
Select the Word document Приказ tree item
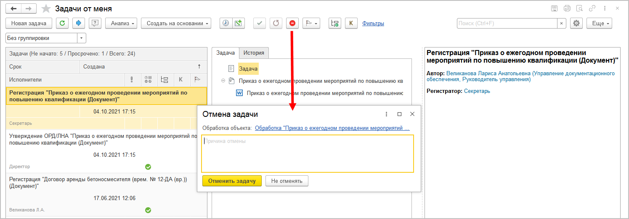[x=325, y=93]
